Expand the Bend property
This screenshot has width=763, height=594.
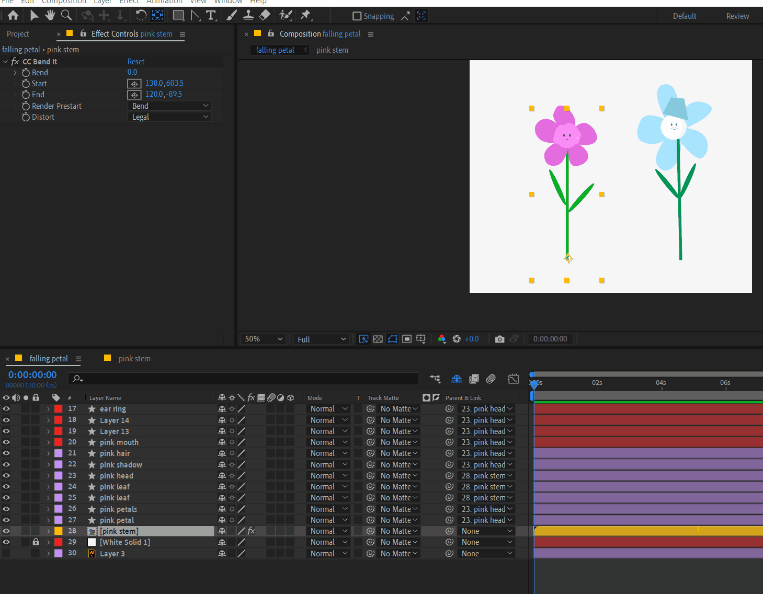15,73
